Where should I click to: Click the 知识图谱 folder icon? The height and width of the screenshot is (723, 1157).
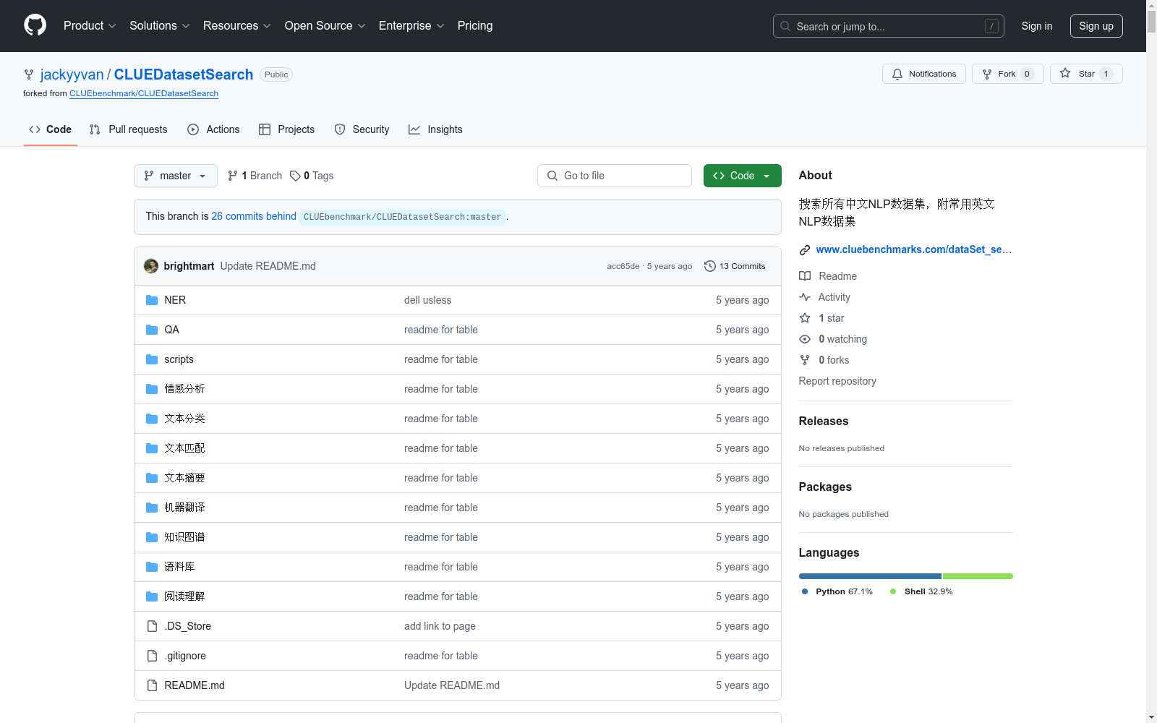(152, 537)
